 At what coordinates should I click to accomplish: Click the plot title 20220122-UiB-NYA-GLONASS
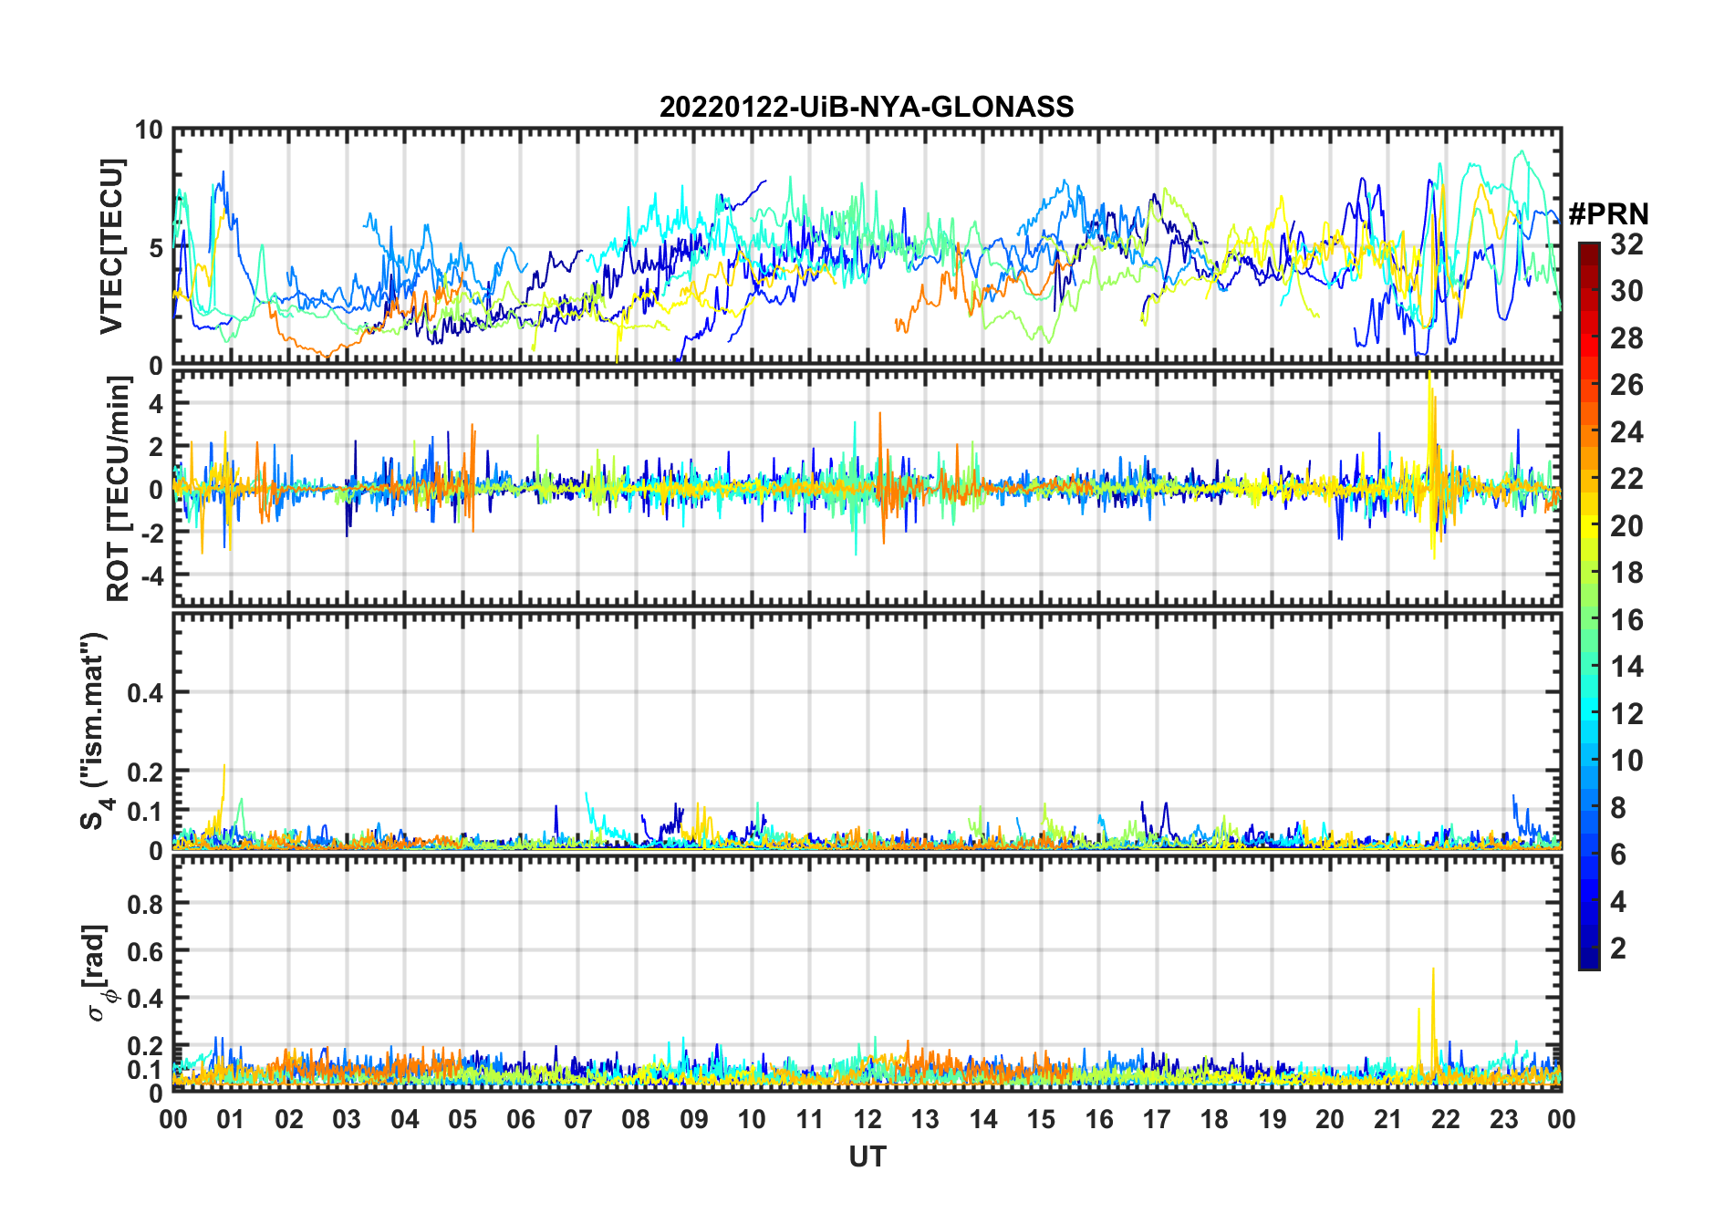[867, 107]
